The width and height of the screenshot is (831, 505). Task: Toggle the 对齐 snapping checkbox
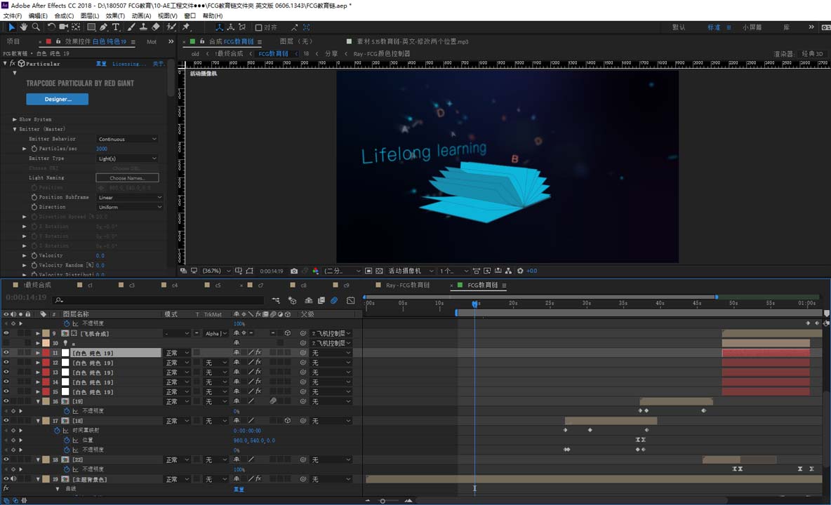tap(259, 27)
